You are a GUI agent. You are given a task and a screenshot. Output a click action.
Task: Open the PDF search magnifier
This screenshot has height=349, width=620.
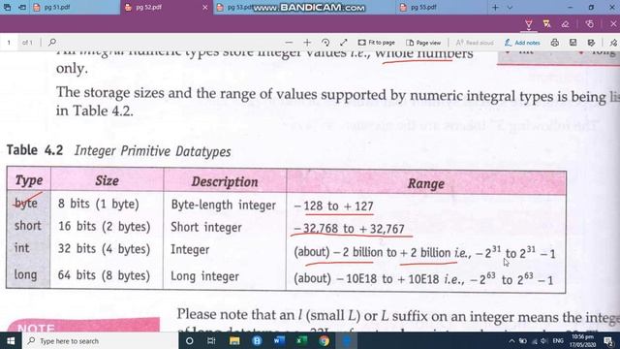tap(51, 42)
